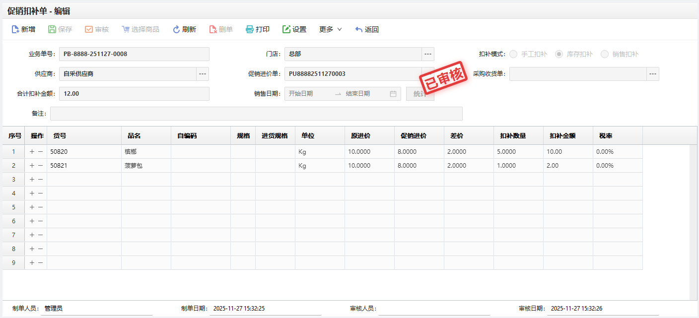Image resolution: width=699 pixels, height=318 pixels.
Task: Click the 新增 (New) toolbar icon
Action: point(15,29)
